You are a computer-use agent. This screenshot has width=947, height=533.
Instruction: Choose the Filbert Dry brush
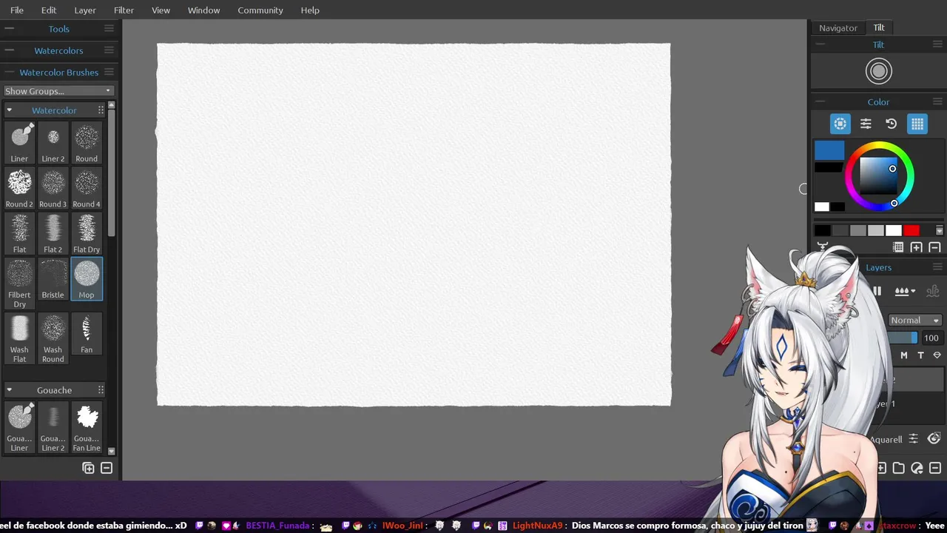click(19, 284)
